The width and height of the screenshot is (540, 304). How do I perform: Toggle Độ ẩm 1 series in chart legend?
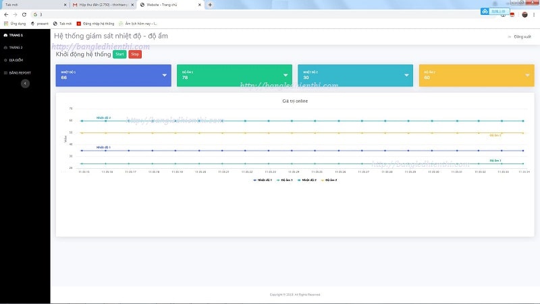283,180
